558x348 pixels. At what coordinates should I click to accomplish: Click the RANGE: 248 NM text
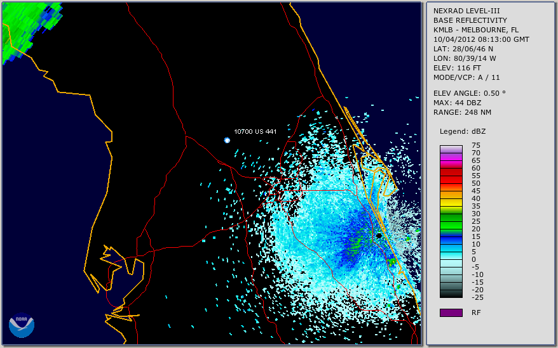[x=462, y=113]
